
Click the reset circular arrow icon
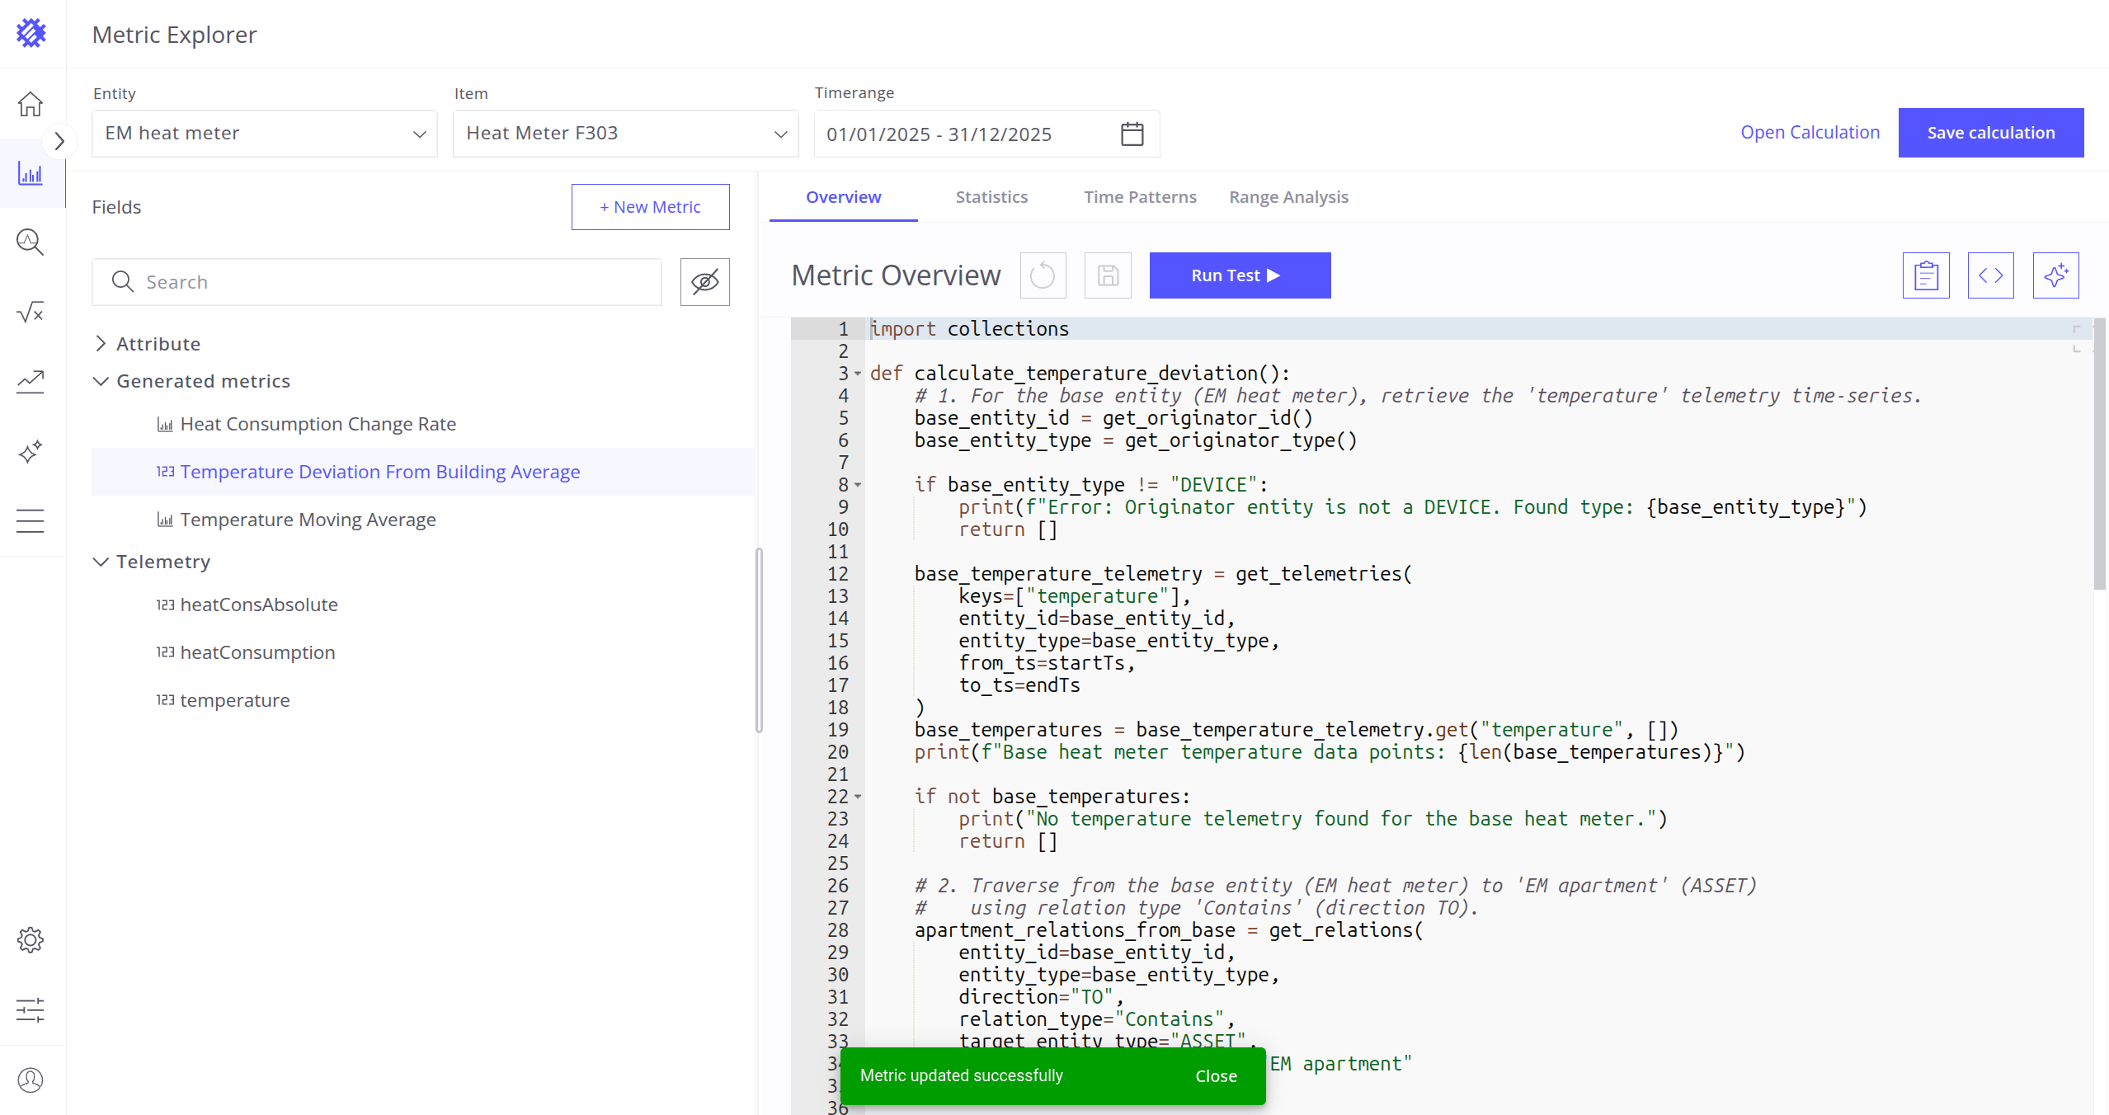(1043, 275)
